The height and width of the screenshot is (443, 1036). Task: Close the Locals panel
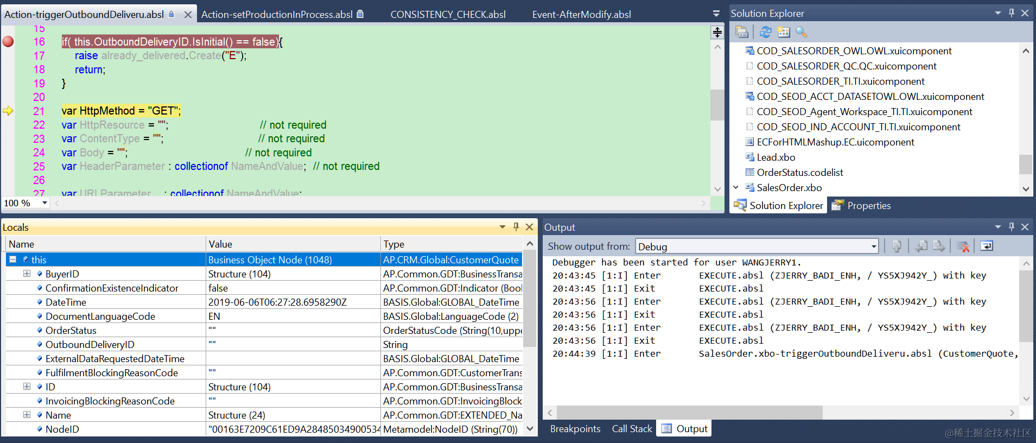(530, 227)
